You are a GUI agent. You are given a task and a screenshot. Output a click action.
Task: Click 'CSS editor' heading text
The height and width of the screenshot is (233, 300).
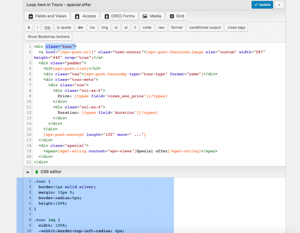51,172
